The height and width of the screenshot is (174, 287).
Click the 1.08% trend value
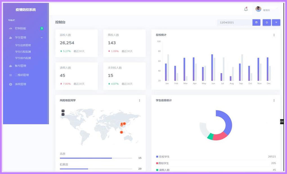(x=115, y=51)
